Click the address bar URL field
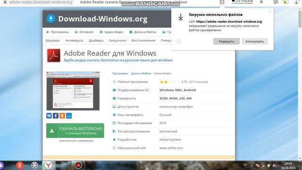The height and width of the screenshot is (170, 302). (41, 2)
